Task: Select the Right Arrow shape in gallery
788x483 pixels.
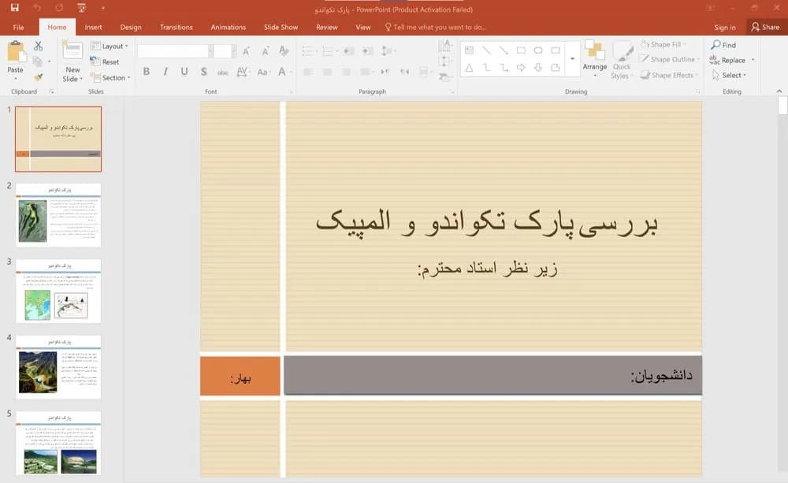Action: [521, 67]
